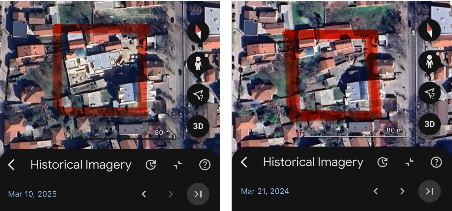The width and height of the screenshot is (452, 211).
Task: Open Street View pegman in the 2025 imagery view
Action: (198, 63)
